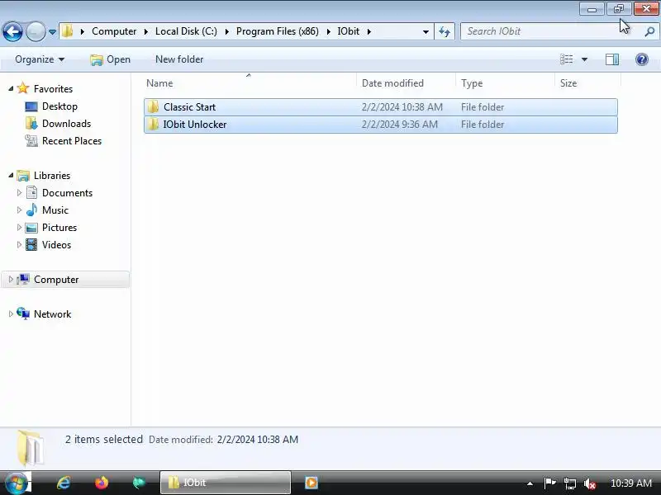
Task: Click the IObit breadcrumb segment
Action: [x=348, y=31]
